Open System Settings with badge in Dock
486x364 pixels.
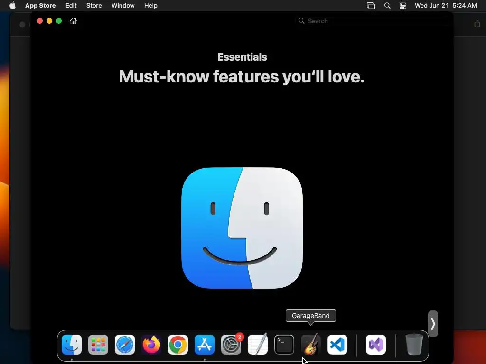(x=231, y=345)
